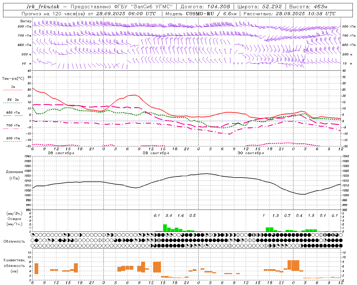Click the 'Модель COSMO-RU / 6.6км' label
This screenshot has width=357, height=285.
click(201, 14)
